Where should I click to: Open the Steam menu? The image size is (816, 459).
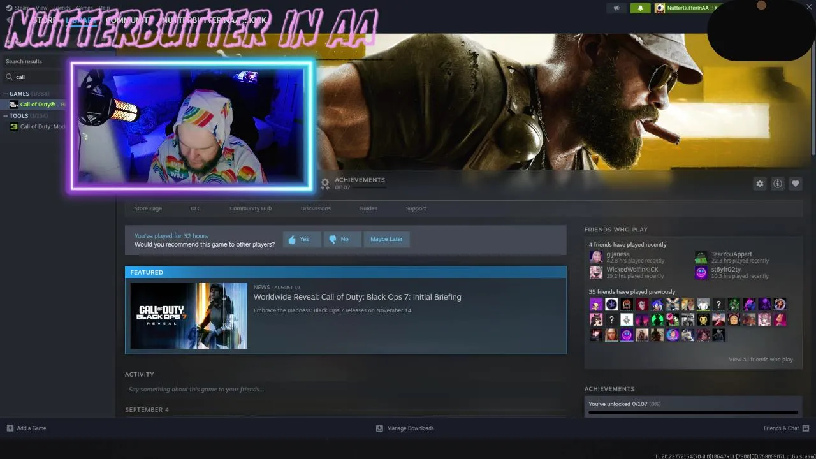point(22,8)
